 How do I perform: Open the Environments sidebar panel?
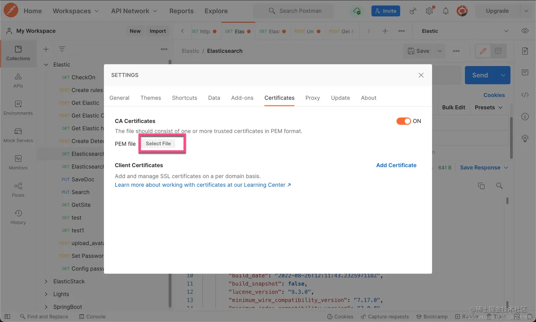pos(18,108)
